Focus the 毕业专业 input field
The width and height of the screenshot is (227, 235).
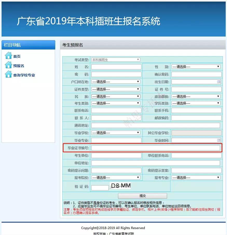(x=116, y=140)
